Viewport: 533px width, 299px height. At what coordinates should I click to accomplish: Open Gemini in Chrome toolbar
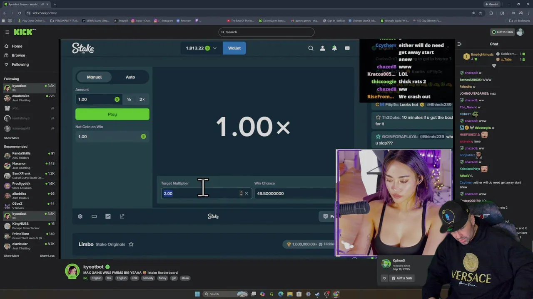click(x=491, y=4)
